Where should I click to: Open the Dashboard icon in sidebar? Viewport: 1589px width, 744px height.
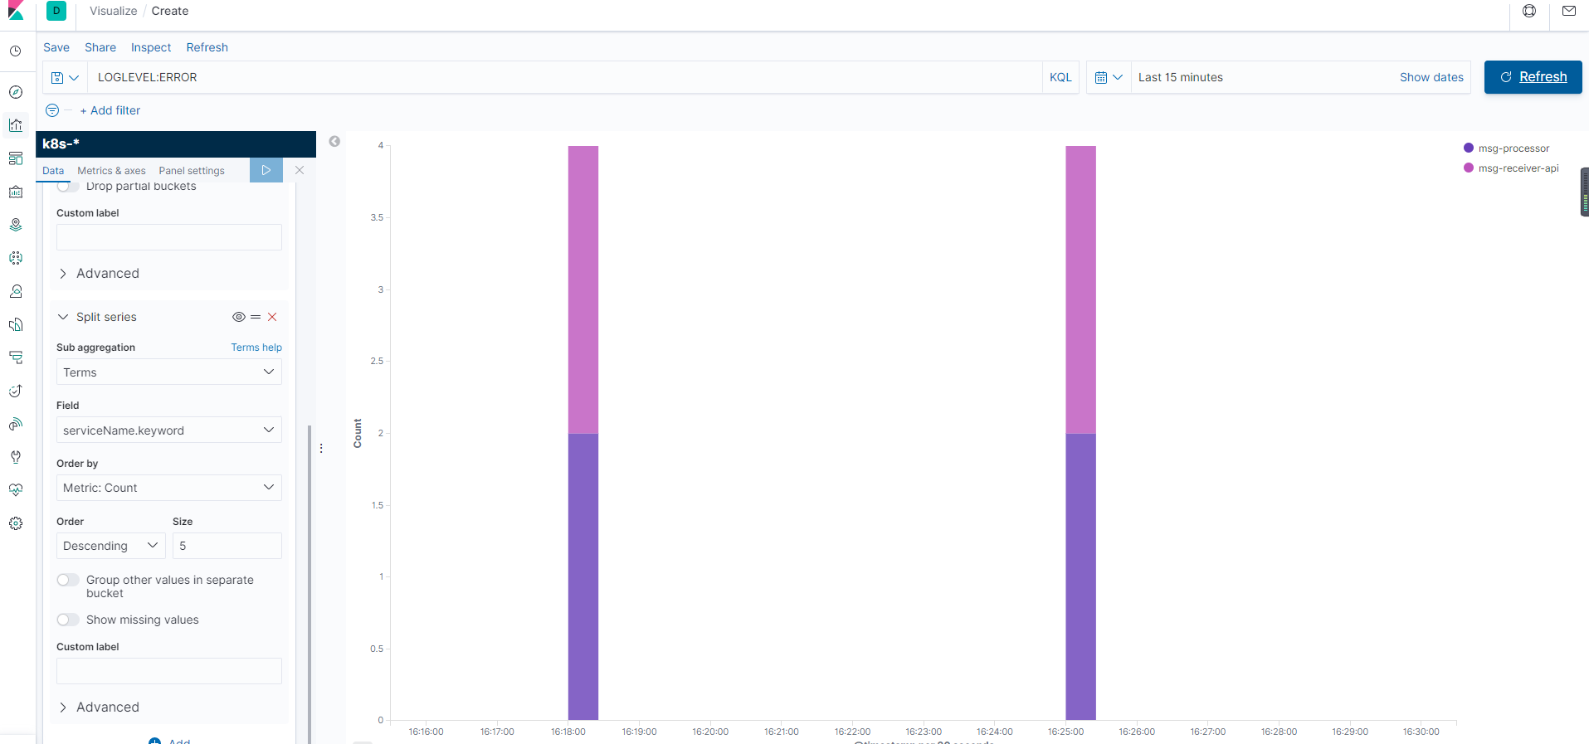coord(16,158)
